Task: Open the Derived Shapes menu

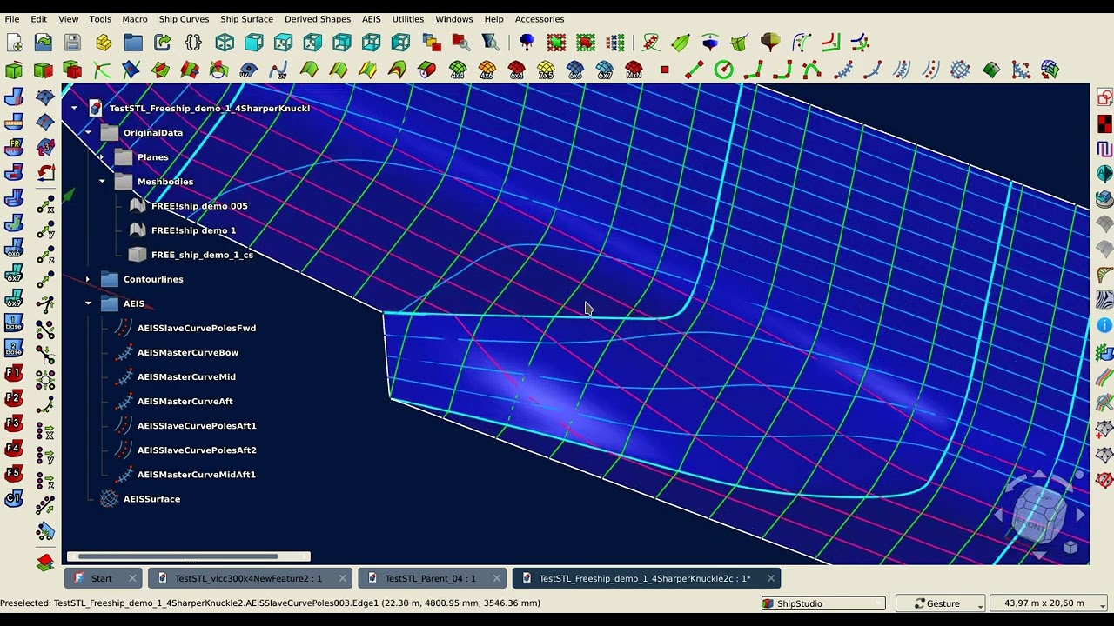Action: 318,19
